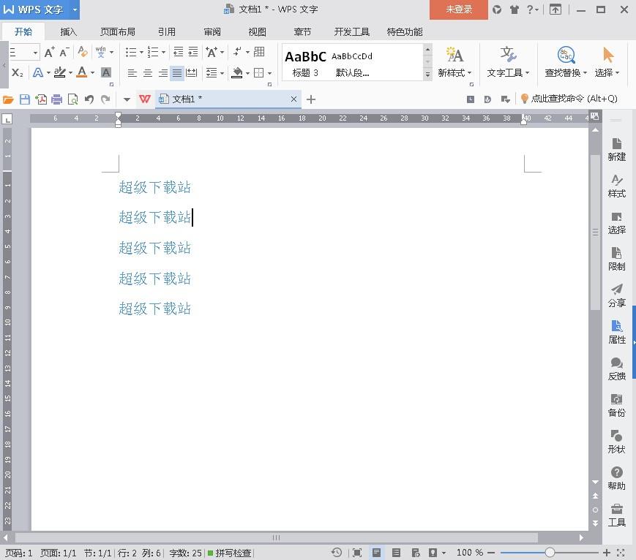Close 文档1 document tab
Screen dimensions: 636x560
pyautogui.click(x=293, y=99)
